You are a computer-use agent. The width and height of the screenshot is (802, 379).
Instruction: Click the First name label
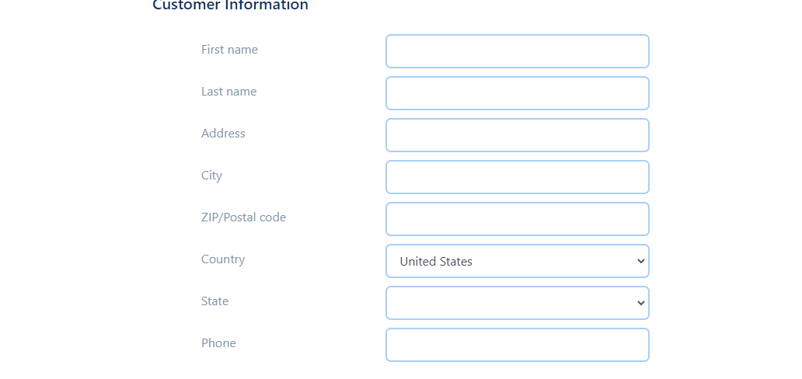coord(229,50)
